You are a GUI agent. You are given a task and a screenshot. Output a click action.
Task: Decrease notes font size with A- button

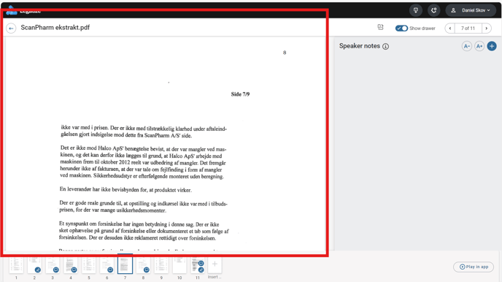point(467,46)
